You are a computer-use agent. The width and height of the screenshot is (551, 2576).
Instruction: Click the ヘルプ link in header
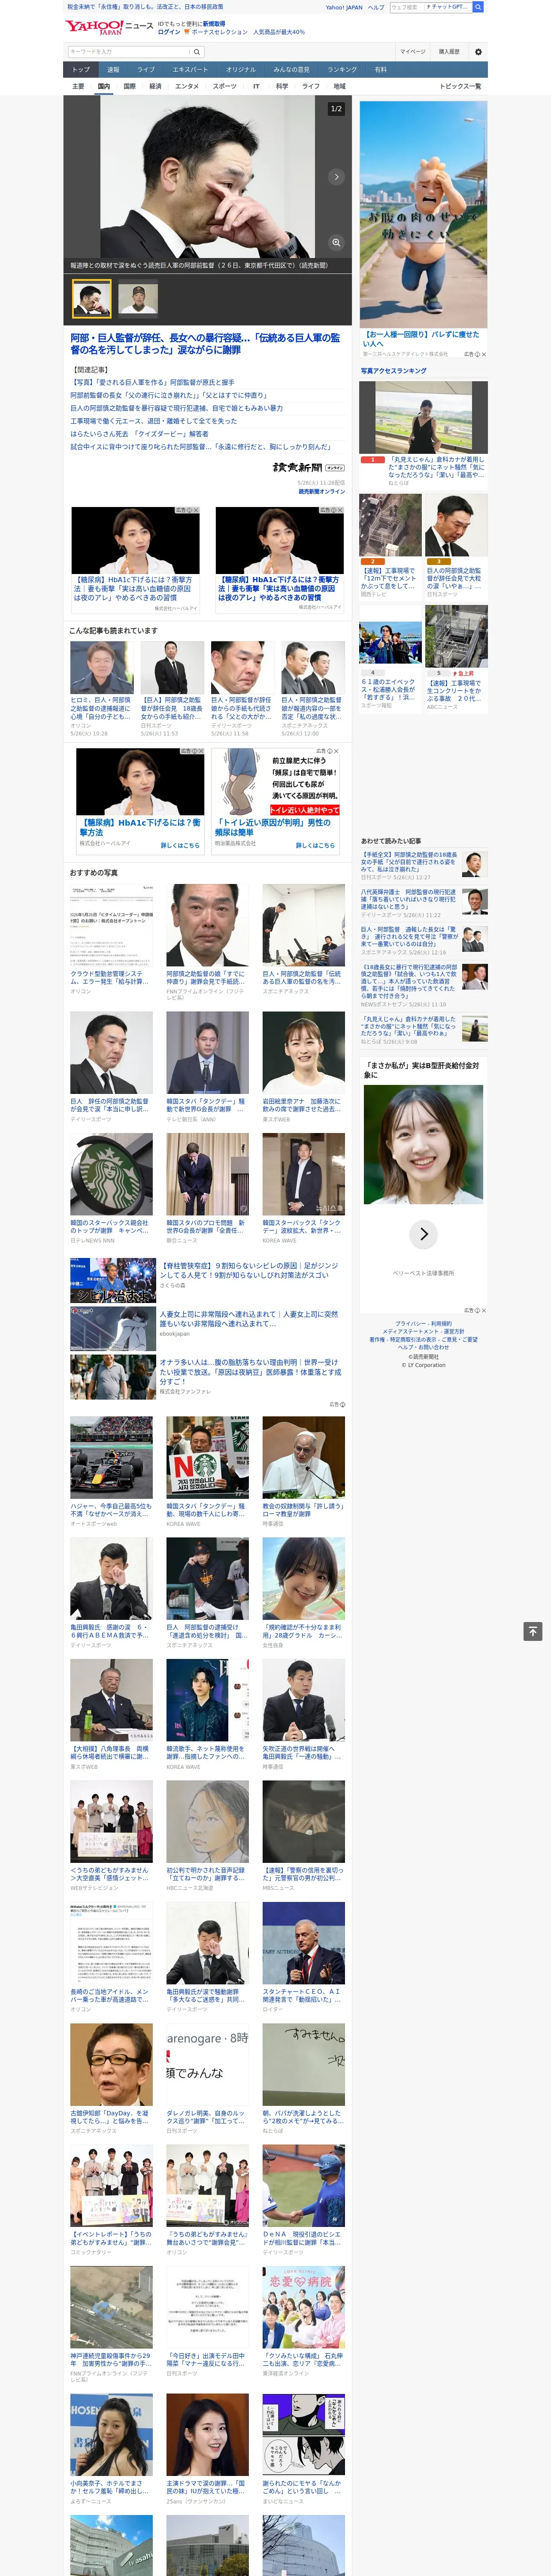point(376,7)
